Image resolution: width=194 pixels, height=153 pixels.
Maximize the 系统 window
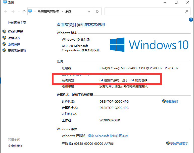(176, 2)
